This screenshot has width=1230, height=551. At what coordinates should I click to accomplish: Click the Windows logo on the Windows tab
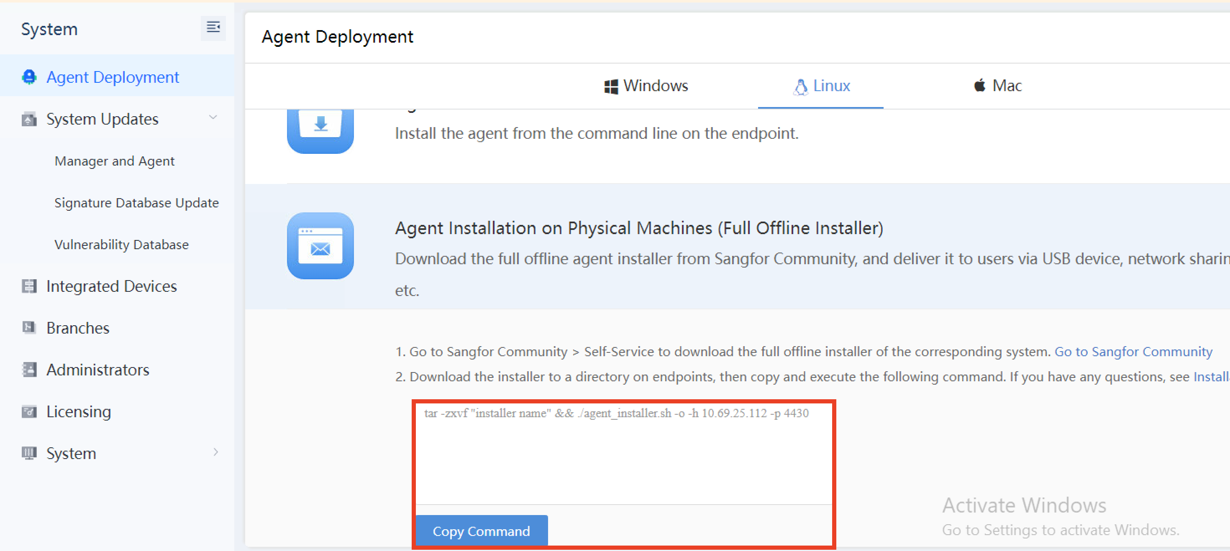pos(610,86)
